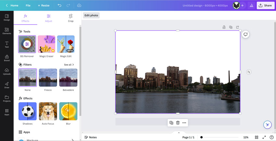Click the Untitled design title field

tap(205, 5)
